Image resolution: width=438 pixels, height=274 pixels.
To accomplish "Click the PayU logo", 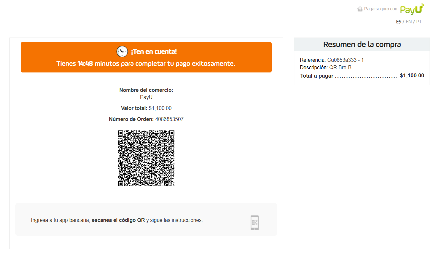I will pyautogui.click(x=412, y=9).
